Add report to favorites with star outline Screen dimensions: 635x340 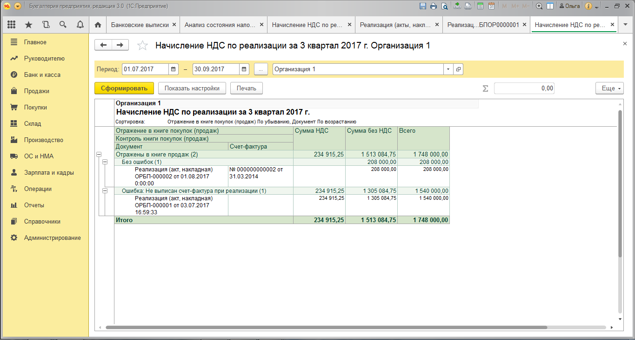pos(143,45)
